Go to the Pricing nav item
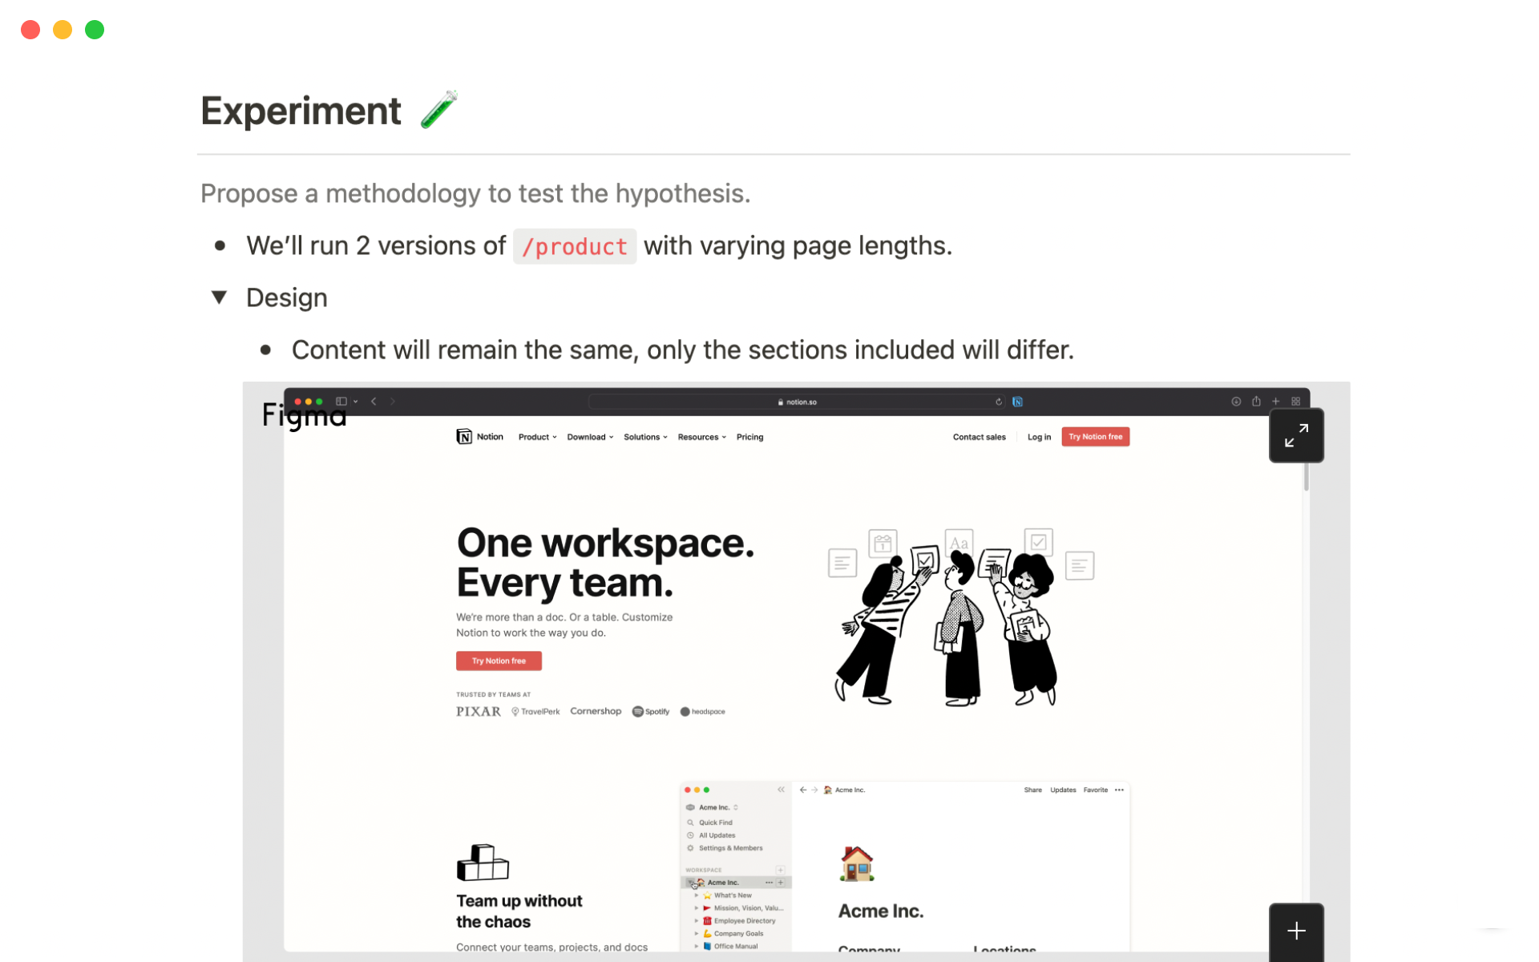1539x962 pixels. (x=749, y=437)
